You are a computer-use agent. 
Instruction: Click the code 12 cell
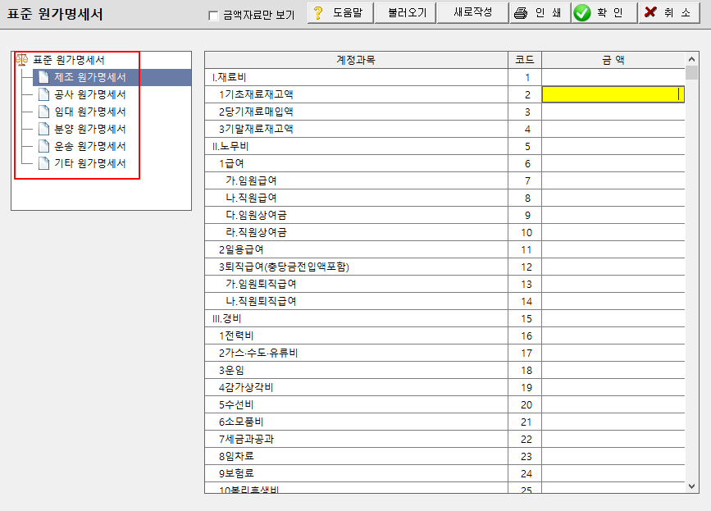525,267
